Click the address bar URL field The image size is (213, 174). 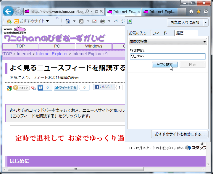click(57, 12)
